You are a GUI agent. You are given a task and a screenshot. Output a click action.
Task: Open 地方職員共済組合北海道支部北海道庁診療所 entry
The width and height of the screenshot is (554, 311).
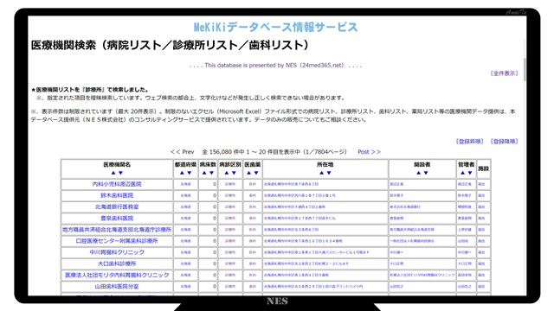(117, 230)
